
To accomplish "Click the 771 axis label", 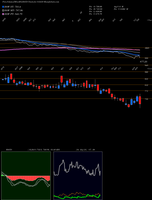I will tap(146, 91).
